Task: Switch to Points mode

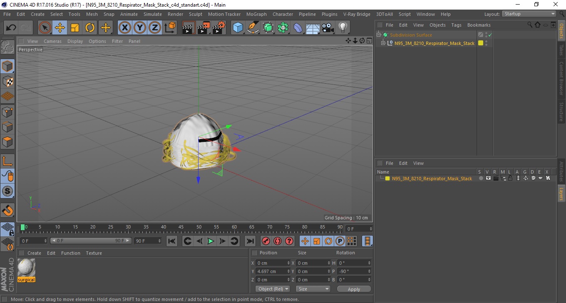Action: pyautogui.click(x=7, y=112)
